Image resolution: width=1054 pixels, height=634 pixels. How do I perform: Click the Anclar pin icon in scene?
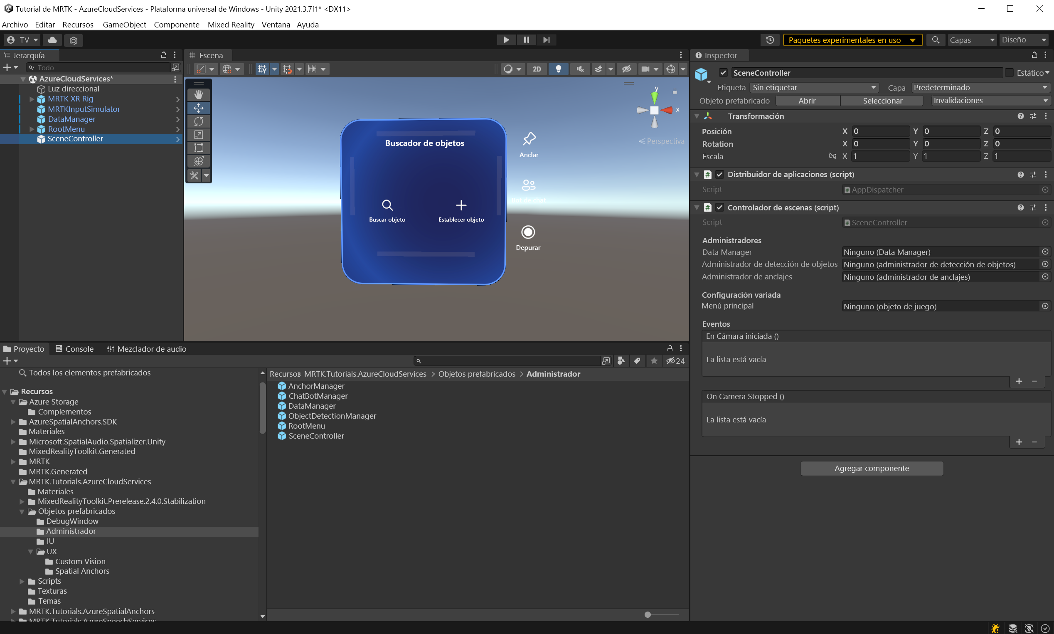pos(529,138)
